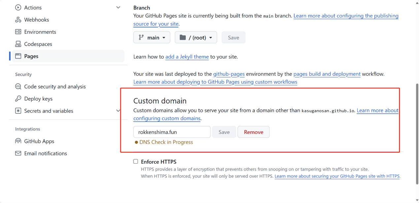
Task: Click the Codespaces icon
Action: click(x=18, y=44)
